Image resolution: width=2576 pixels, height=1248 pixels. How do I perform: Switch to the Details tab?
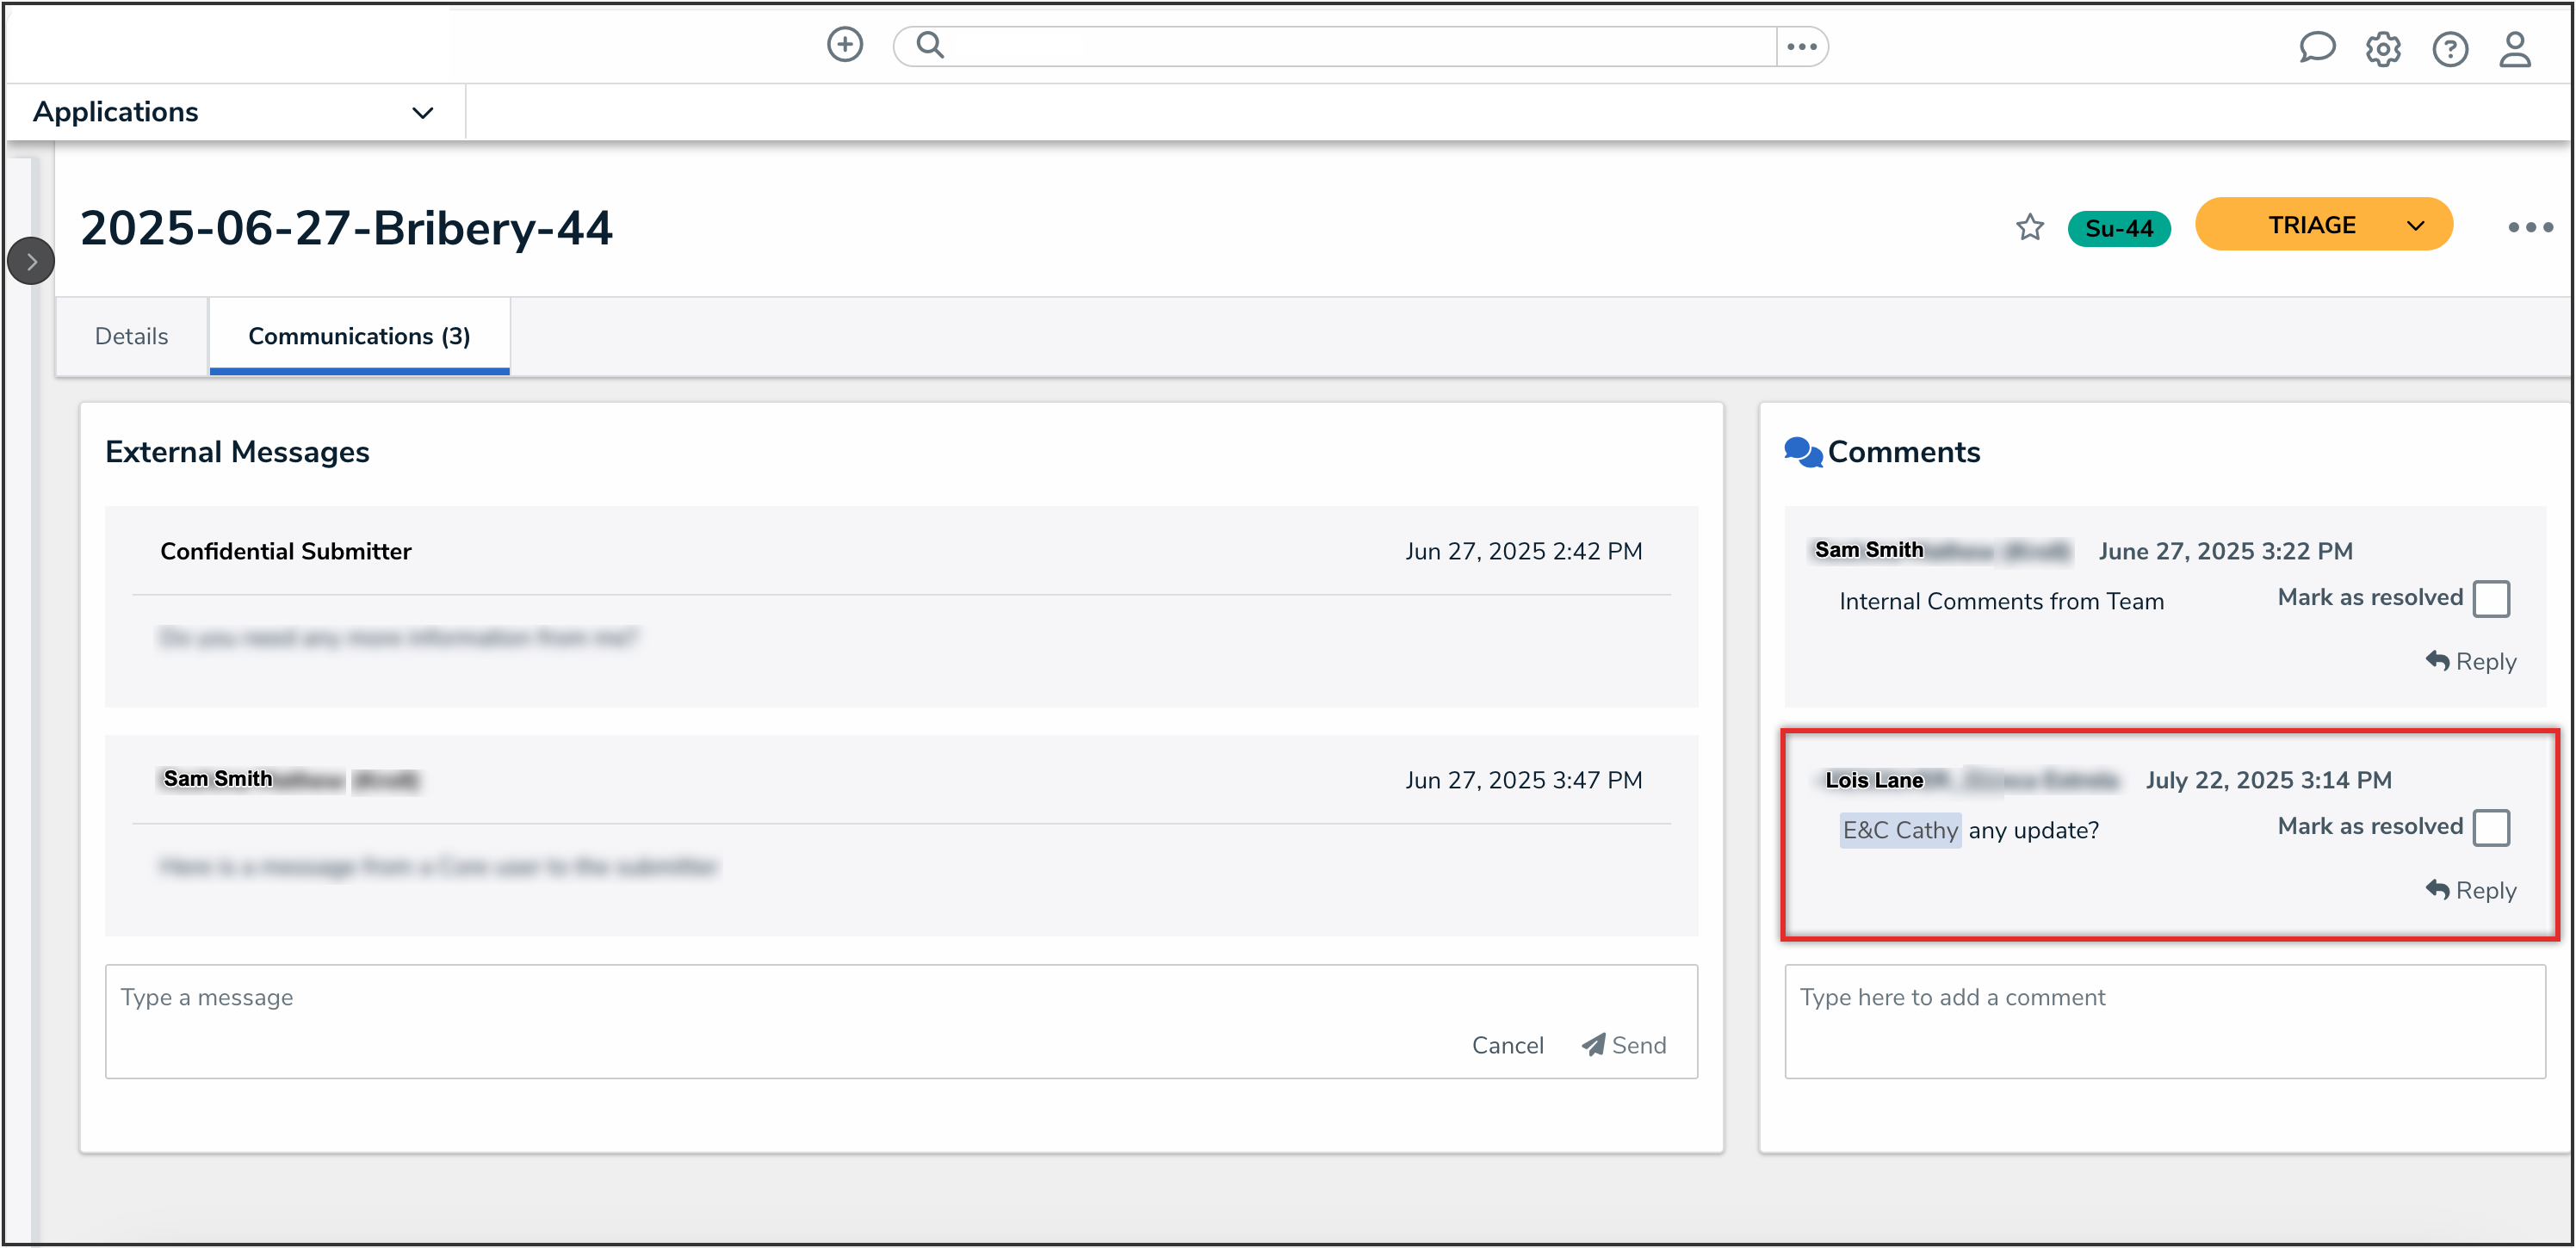131,336
